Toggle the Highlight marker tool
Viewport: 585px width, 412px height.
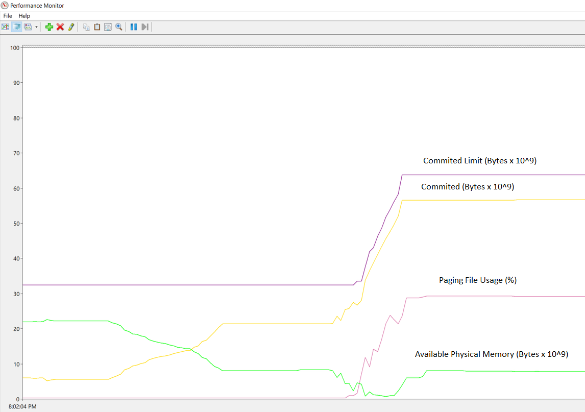point(71,27)
